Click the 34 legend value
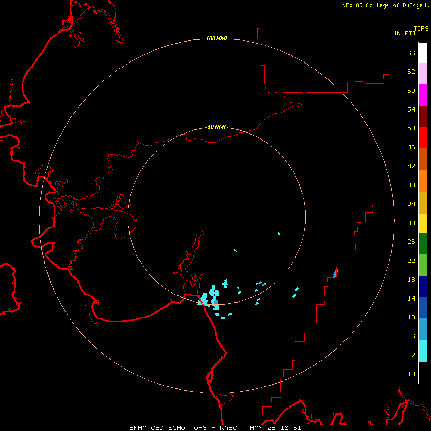Viewport: 431px width, 431px height. click(x=411, y=204)
